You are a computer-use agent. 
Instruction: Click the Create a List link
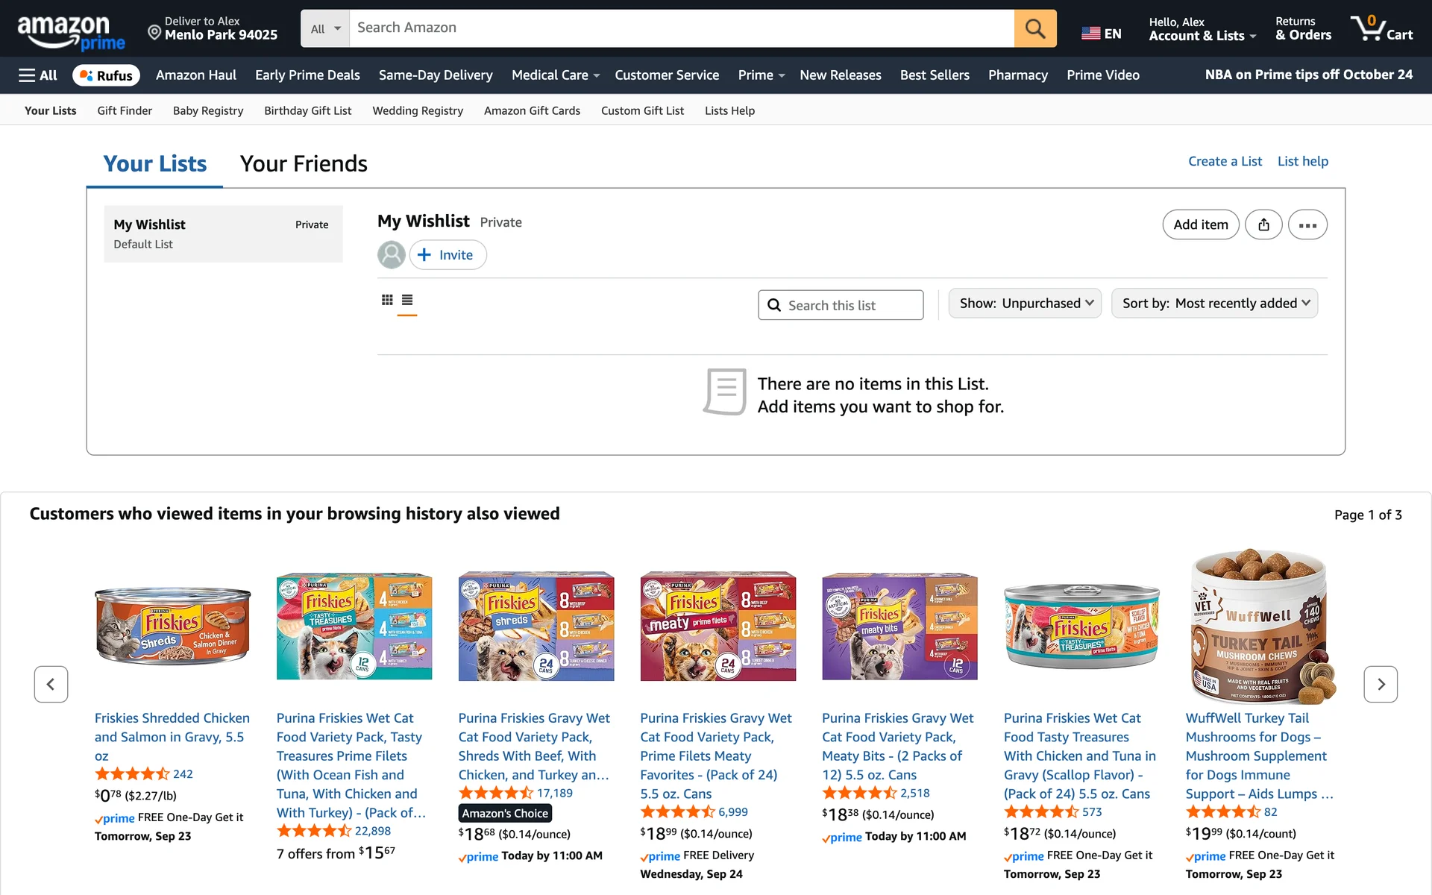pyautogui.click(x=1225, y=161)
